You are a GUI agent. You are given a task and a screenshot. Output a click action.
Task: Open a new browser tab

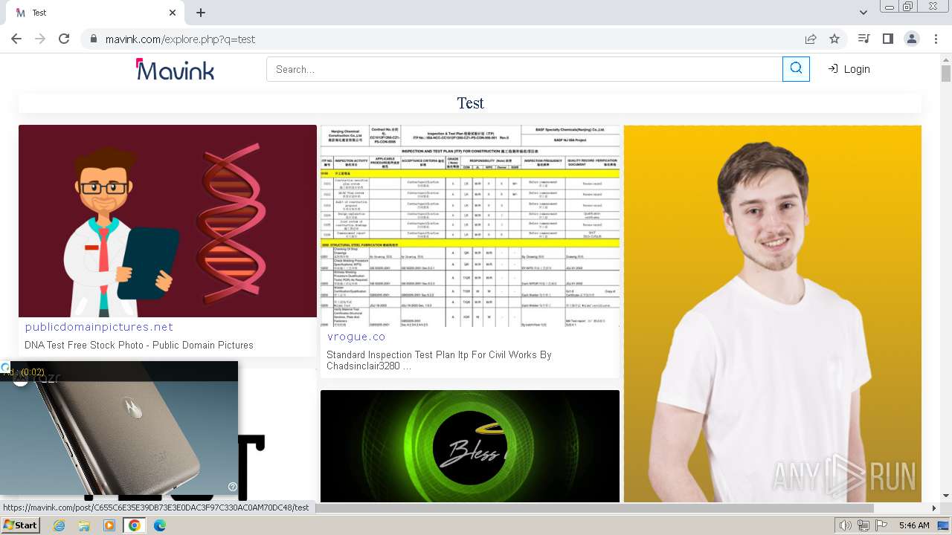tap(201, 13)
